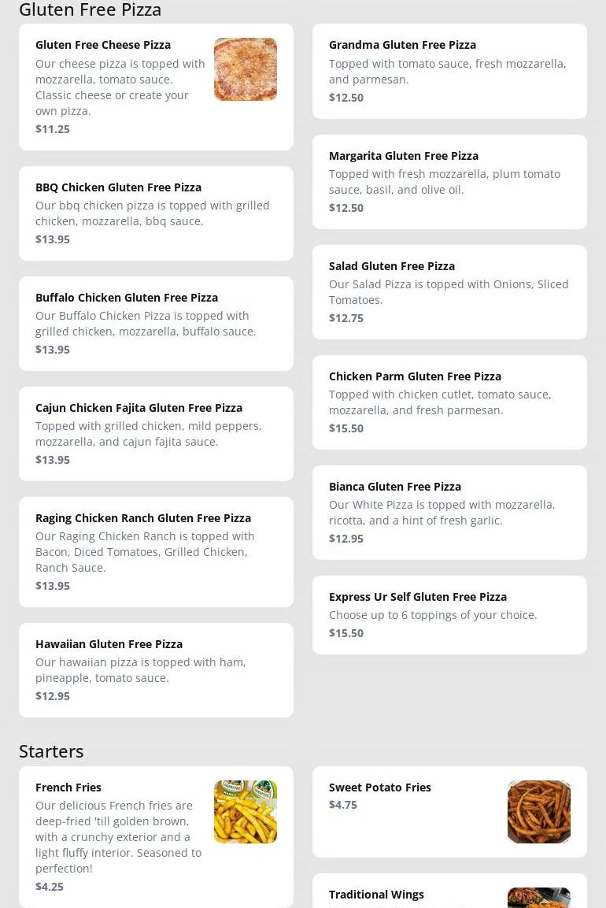Open Grandma Gluten Free Pizza item
The height and width of the screenshot is (908, 606).
(x=449, y=71)
